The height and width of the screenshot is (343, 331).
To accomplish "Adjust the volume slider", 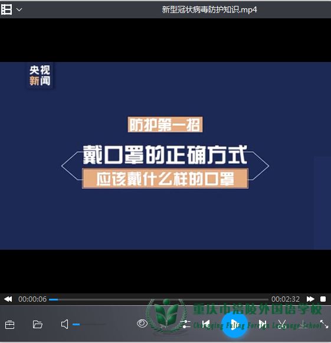I will pyautogui.click(x=89, y=325).
